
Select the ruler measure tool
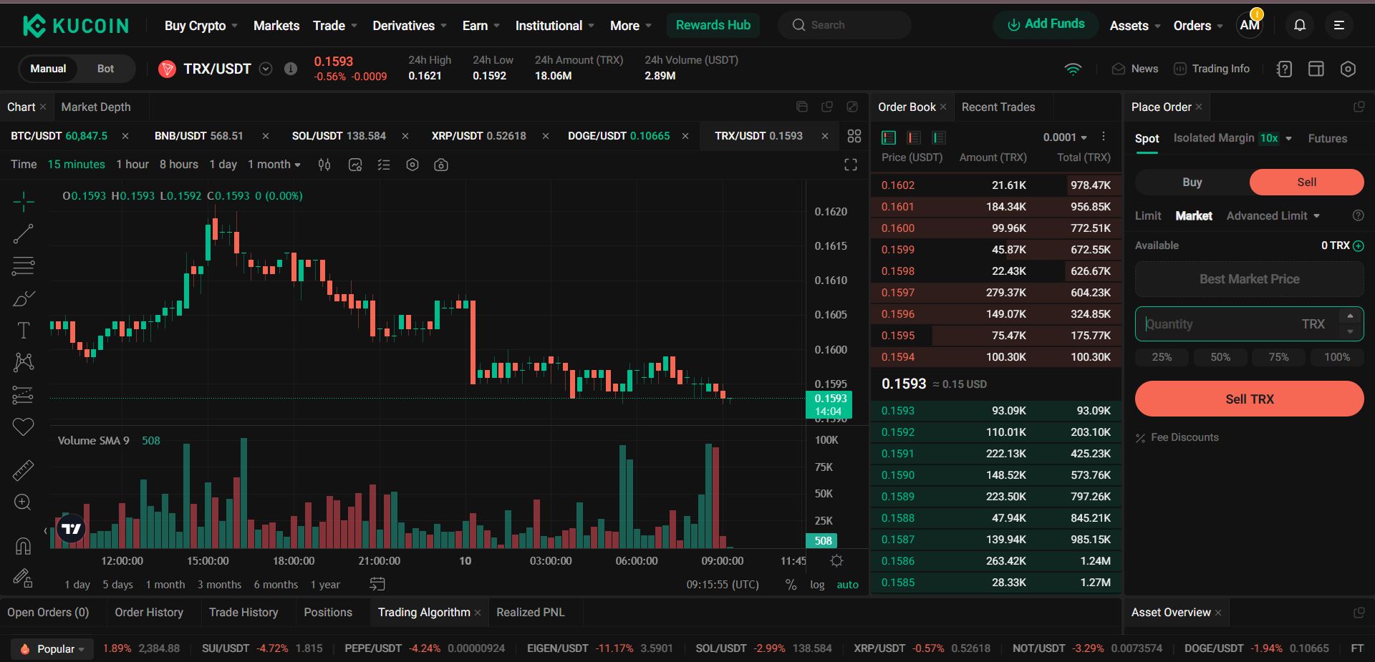(23, 470)
